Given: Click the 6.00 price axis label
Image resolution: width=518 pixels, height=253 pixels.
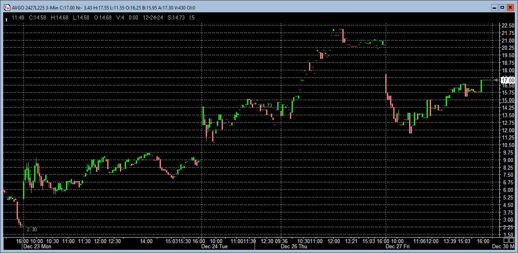Looking at the screenshot, I should [x=509, y=190].
